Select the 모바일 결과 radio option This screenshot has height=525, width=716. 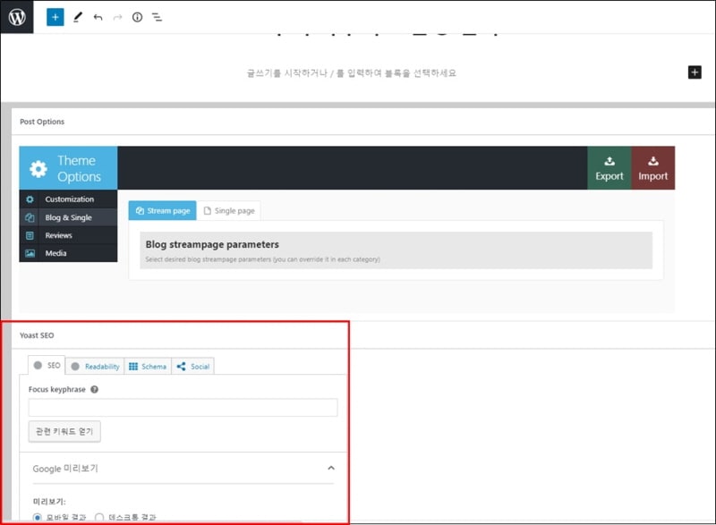click(x=38, y=517)
